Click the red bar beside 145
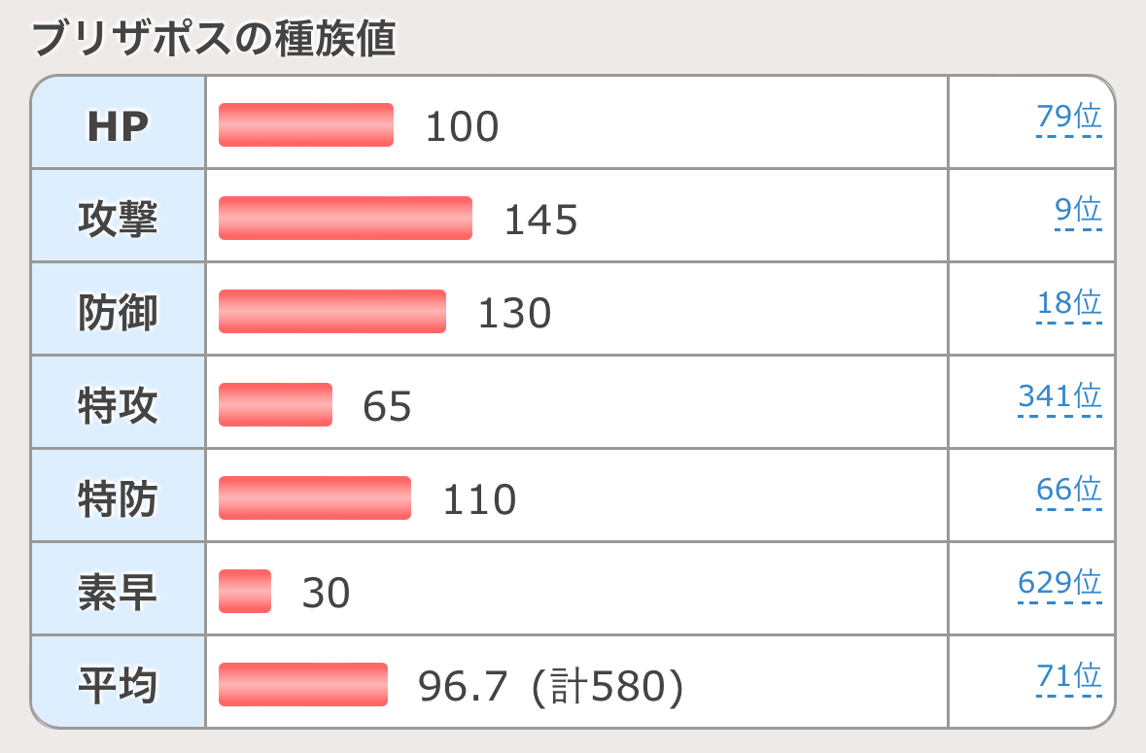 click(345, 219)
